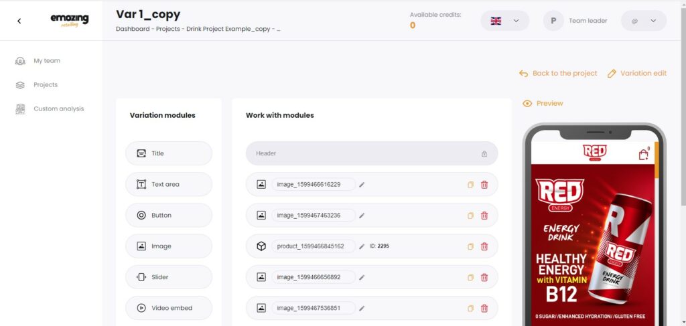The image size is (686, 326).
Task: Add a Text area module
Action: click(x=169, y=184)
